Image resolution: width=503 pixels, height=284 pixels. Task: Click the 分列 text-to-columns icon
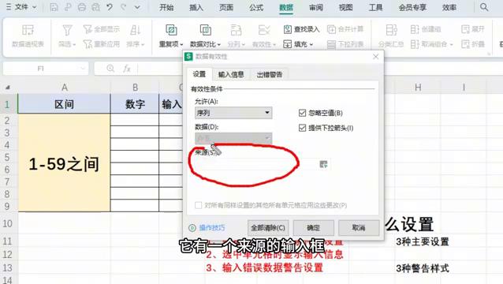coord(236,30)
